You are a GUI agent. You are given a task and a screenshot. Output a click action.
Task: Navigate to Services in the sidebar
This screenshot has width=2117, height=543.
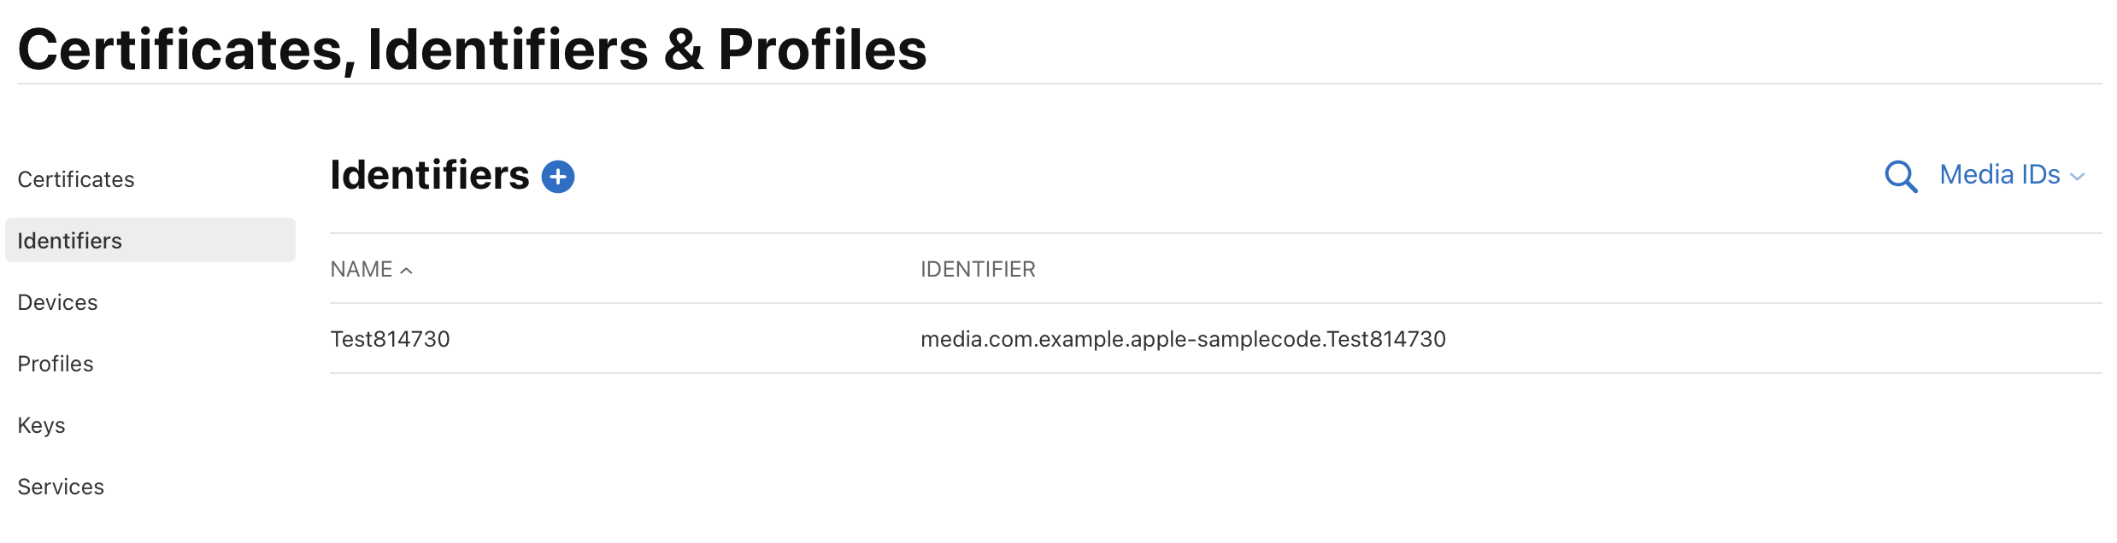(x=61, y=487)
